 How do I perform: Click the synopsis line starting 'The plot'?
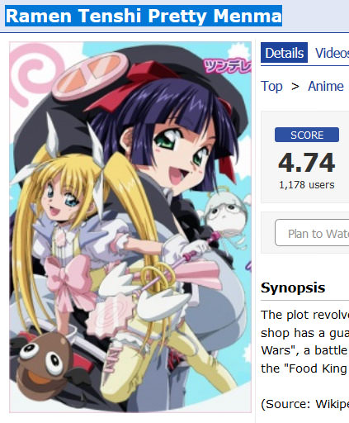(x=304, y=315)
